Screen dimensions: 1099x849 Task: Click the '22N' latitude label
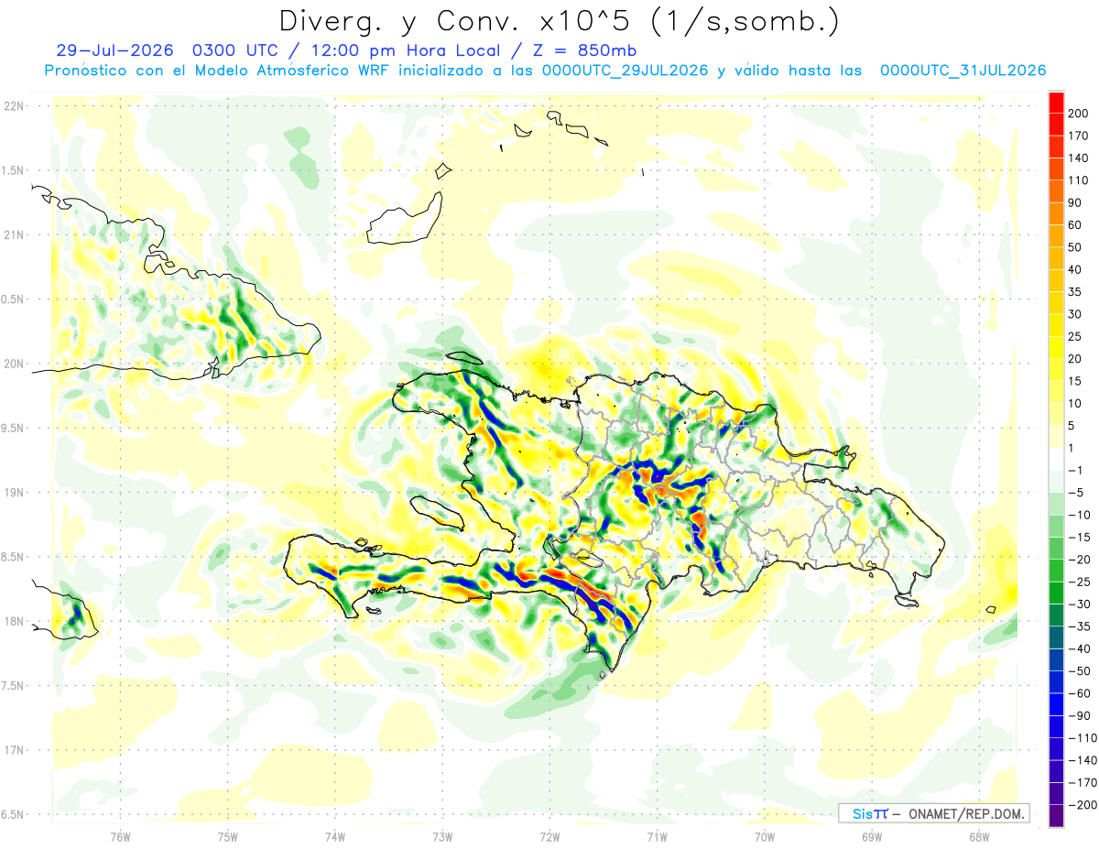click(x=14, y=106)
